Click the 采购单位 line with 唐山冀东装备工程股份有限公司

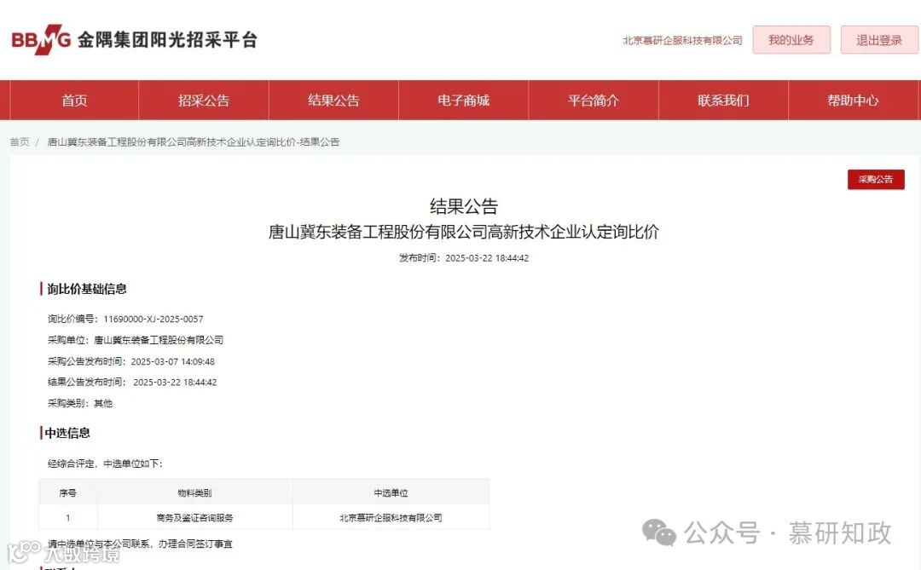click(x=135, y=340)
